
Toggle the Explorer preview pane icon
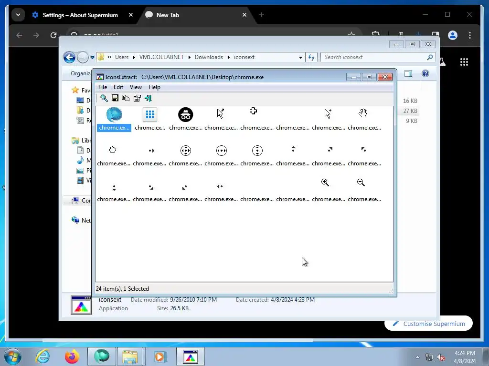[x=408, y=73]
